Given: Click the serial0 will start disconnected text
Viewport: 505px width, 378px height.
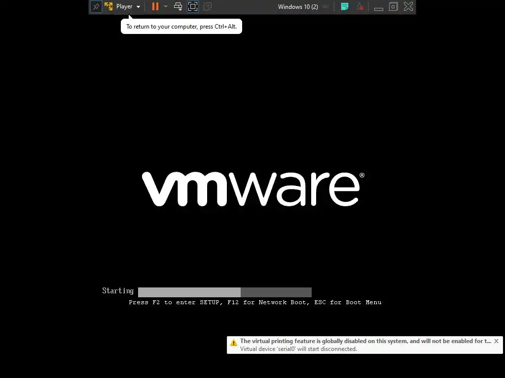Looking at the screenshot, I should [x=298, y=349].
